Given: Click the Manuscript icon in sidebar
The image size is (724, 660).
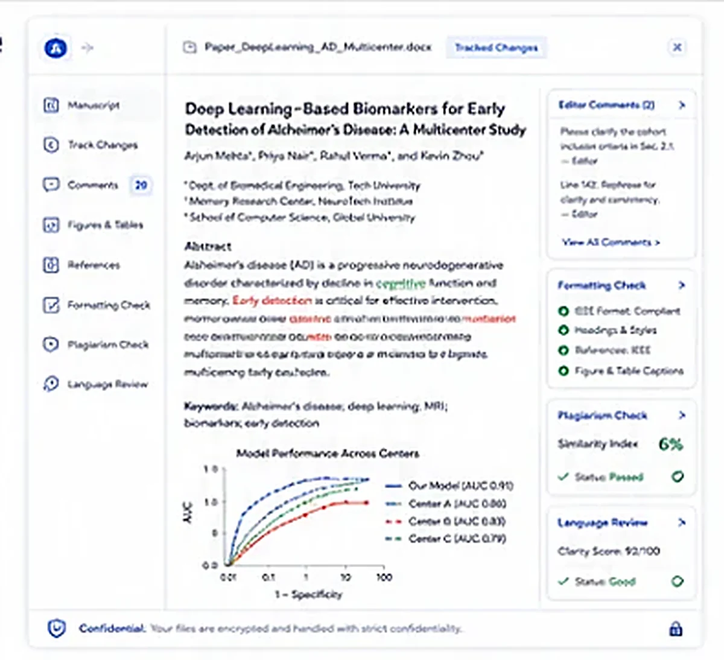Looking at the screenshot, I should pos(51,106).
